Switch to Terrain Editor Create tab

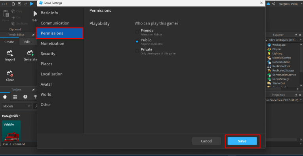tap(9, 42)
